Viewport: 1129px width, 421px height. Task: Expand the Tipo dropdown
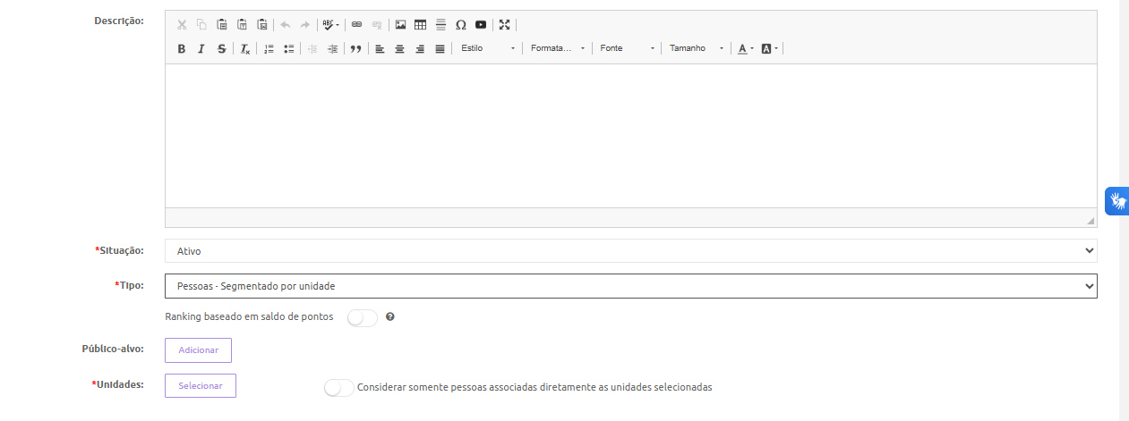coord(630,286)
